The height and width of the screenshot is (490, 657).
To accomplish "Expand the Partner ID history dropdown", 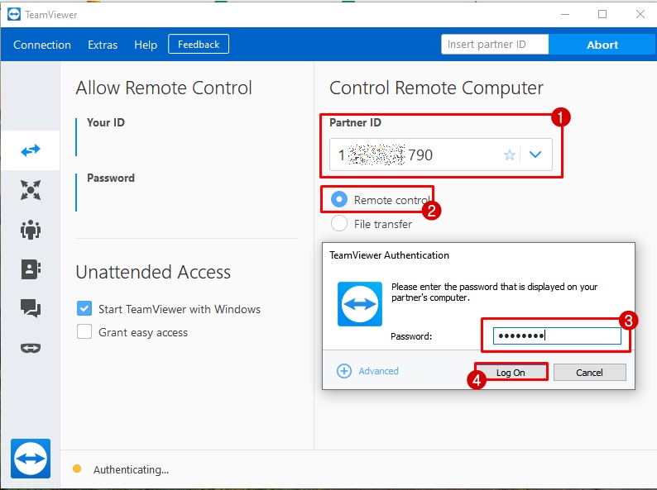I will 535,155.
